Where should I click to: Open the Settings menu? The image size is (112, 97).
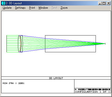pos(20,8)
